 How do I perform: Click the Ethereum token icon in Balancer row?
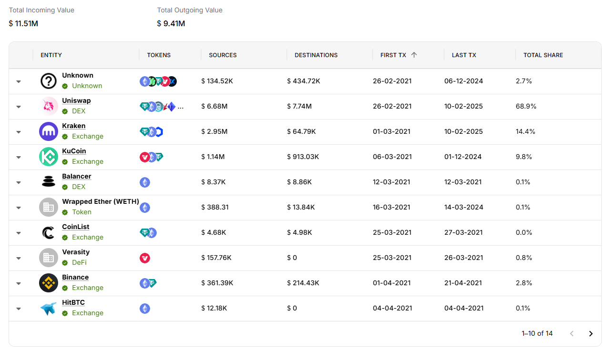coord(145,182)
